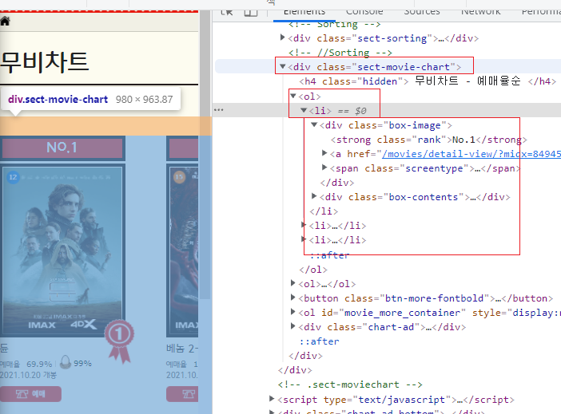Click the NO.1 rank banner
The width and height of the screenshot is (561, 414).
62,148
